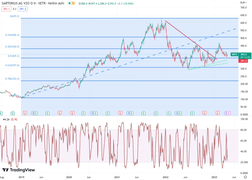The height and width of the screenshot is (180, 252).
Task: Click the blue 391.3 buy price button
Action: pyautogui.click(x=23, y=9)
